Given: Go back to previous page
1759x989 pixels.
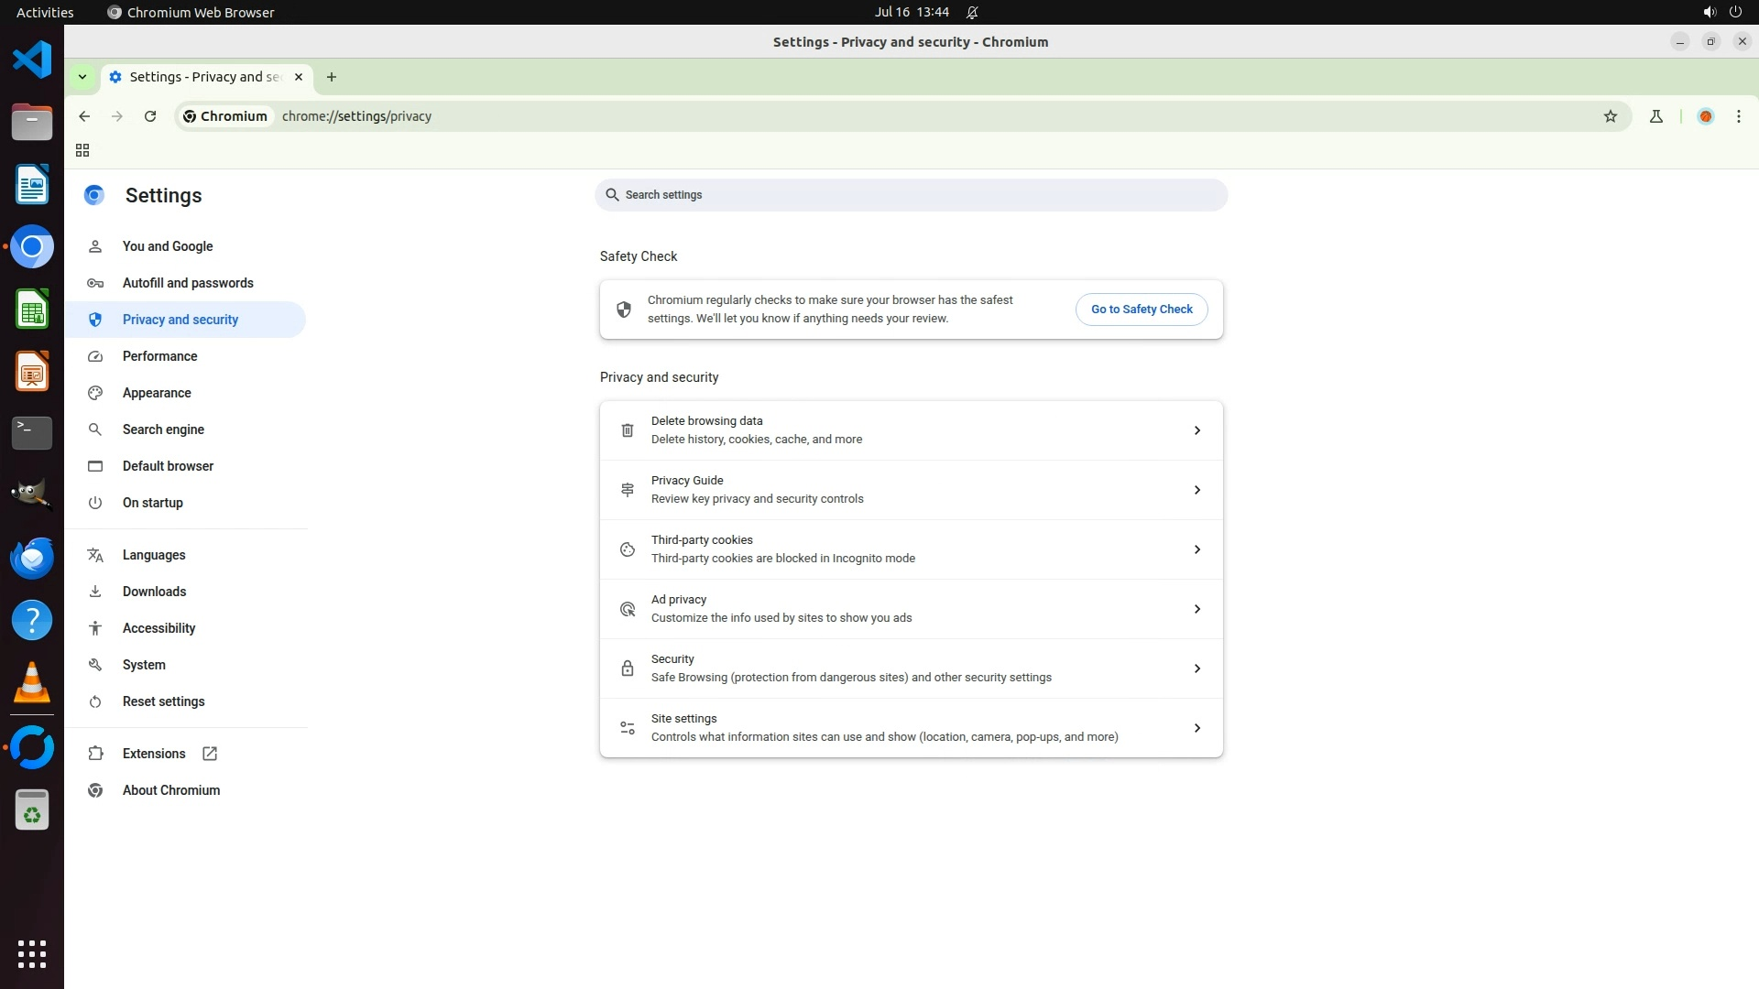Looking at the screenshot, I should pyautogui.click(x=84, y=116).
